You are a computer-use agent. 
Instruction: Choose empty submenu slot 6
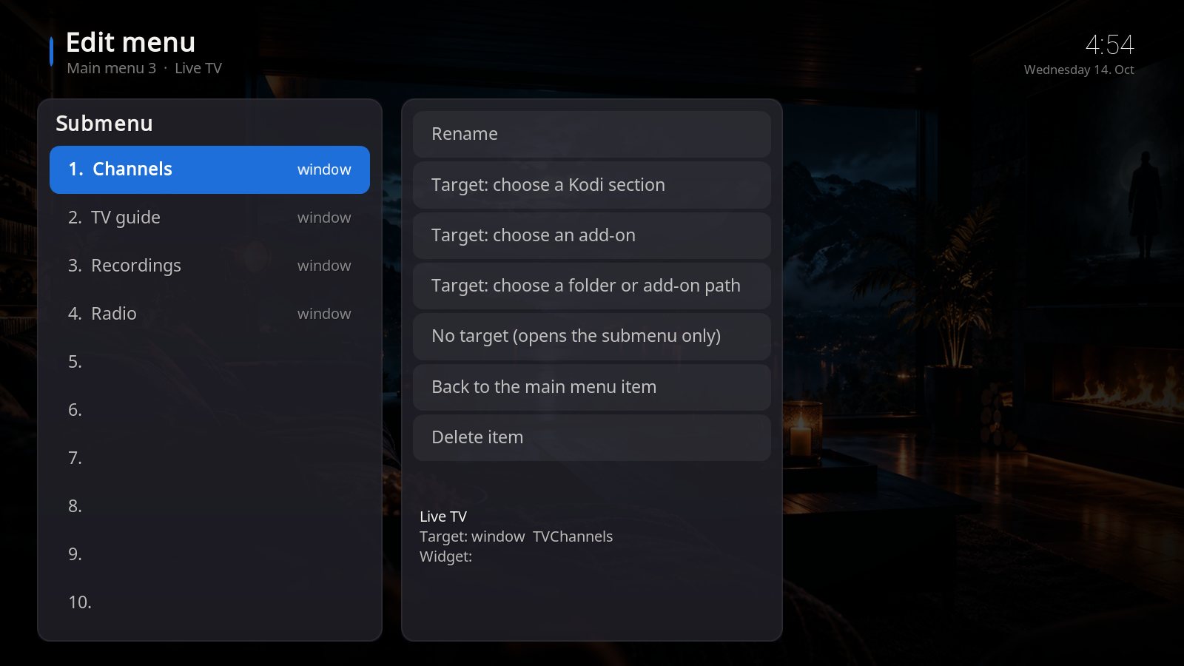pos(209,410)
